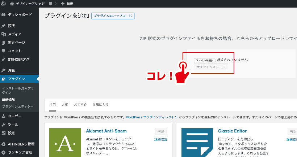This screenshot has height=157, width=297.
Task: Switch to the お気に入り tab
Action: click(x=100, y=105)
